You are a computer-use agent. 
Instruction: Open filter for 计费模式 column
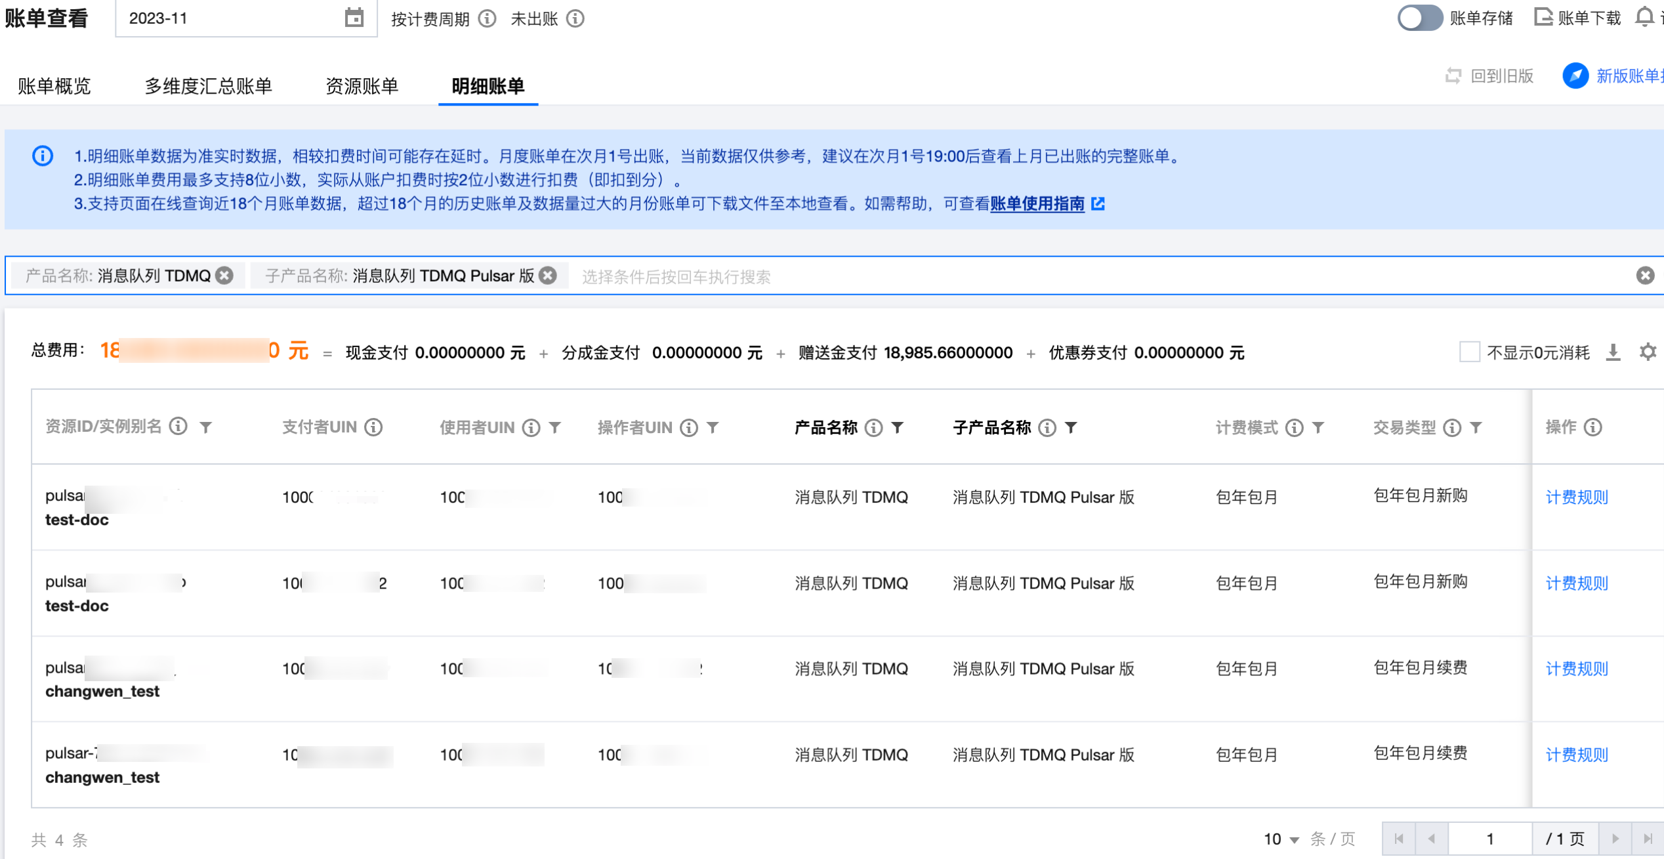pyautogui.click(x=1318, y=428)
